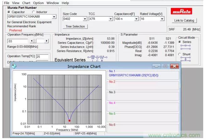
Task: Click the Tree Selection button
Action: point(75,26)
